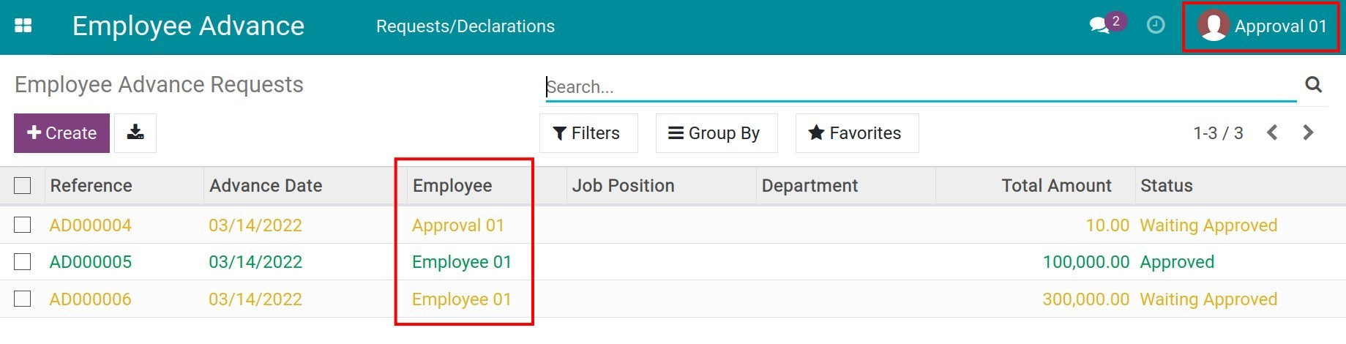Expand the Group By dropdown
The height and width of the screenshot is (344, 1346).
tap(716, 133)
